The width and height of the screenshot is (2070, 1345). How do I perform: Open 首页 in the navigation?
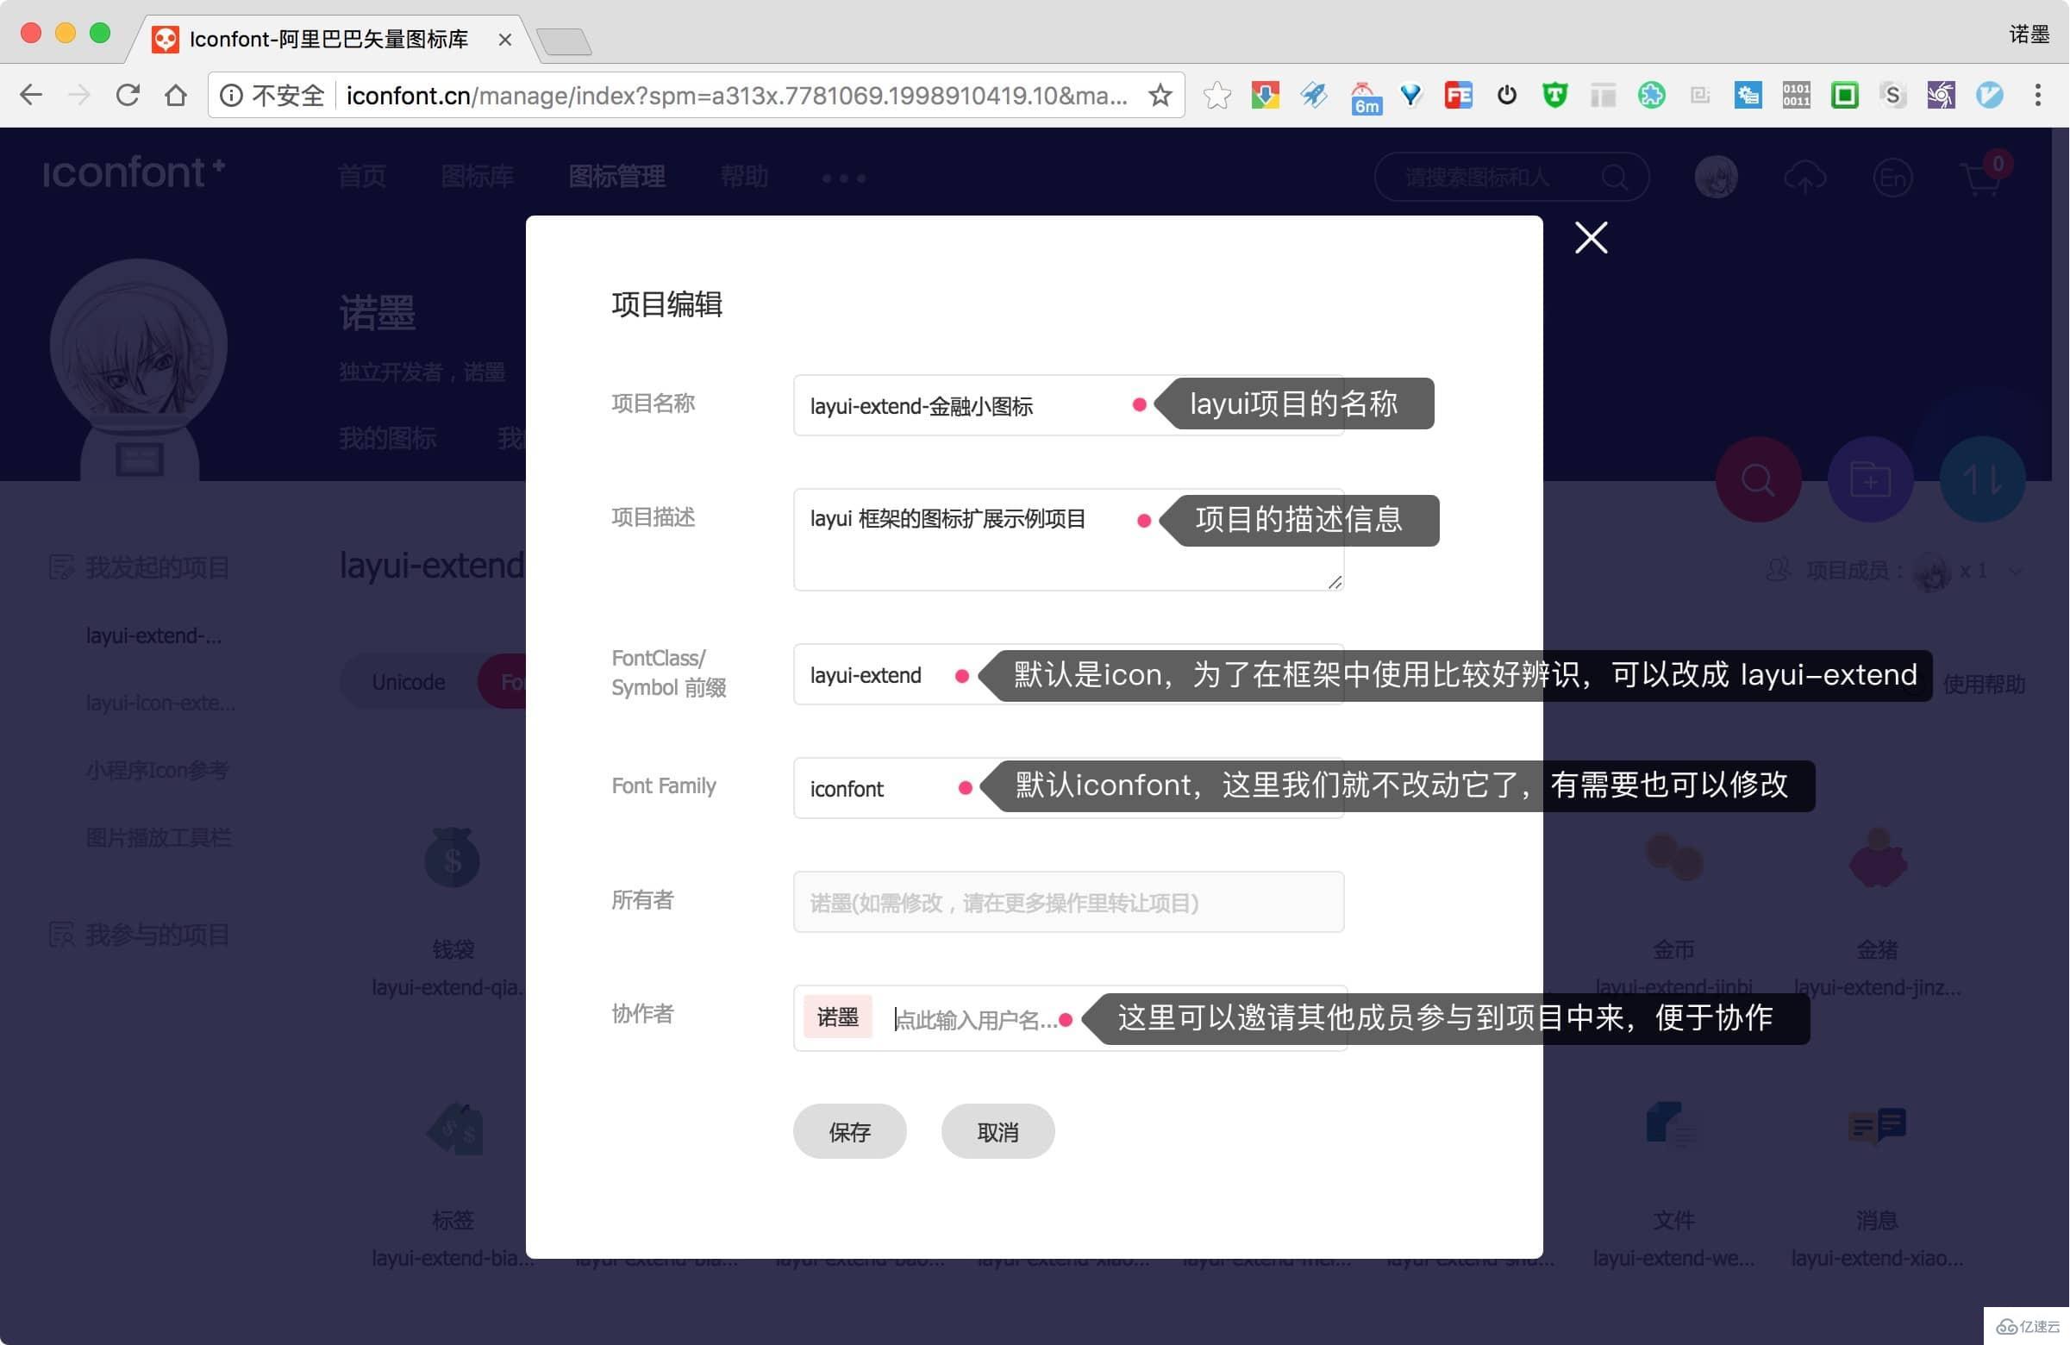click(362, 177)
